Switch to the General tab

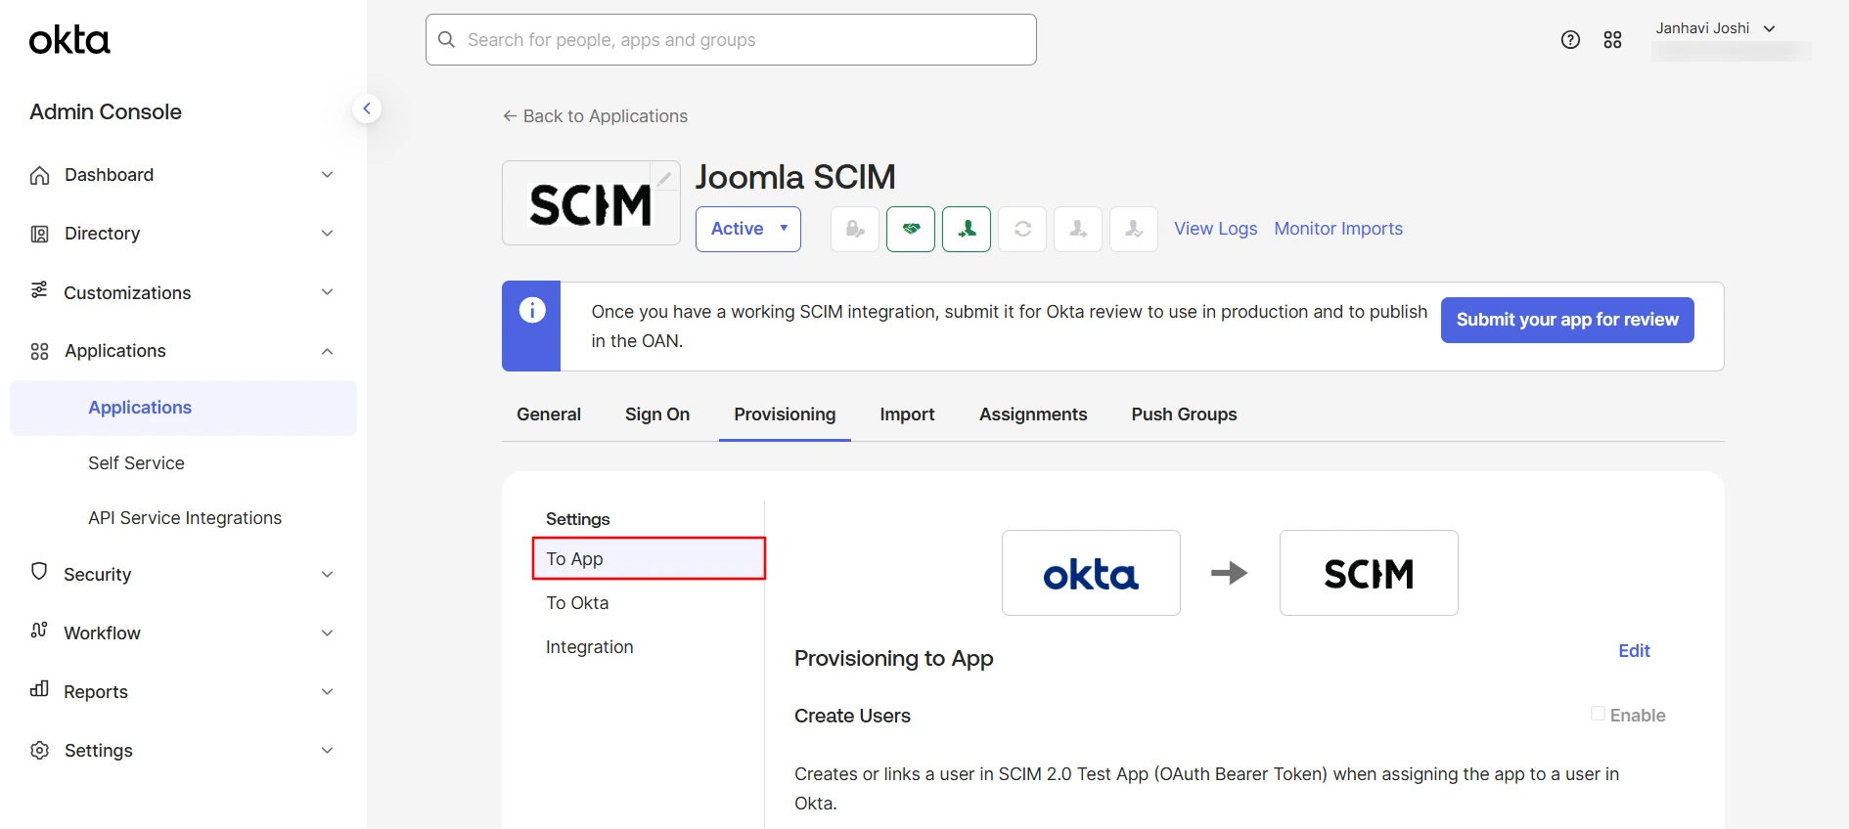click(549, 414)
